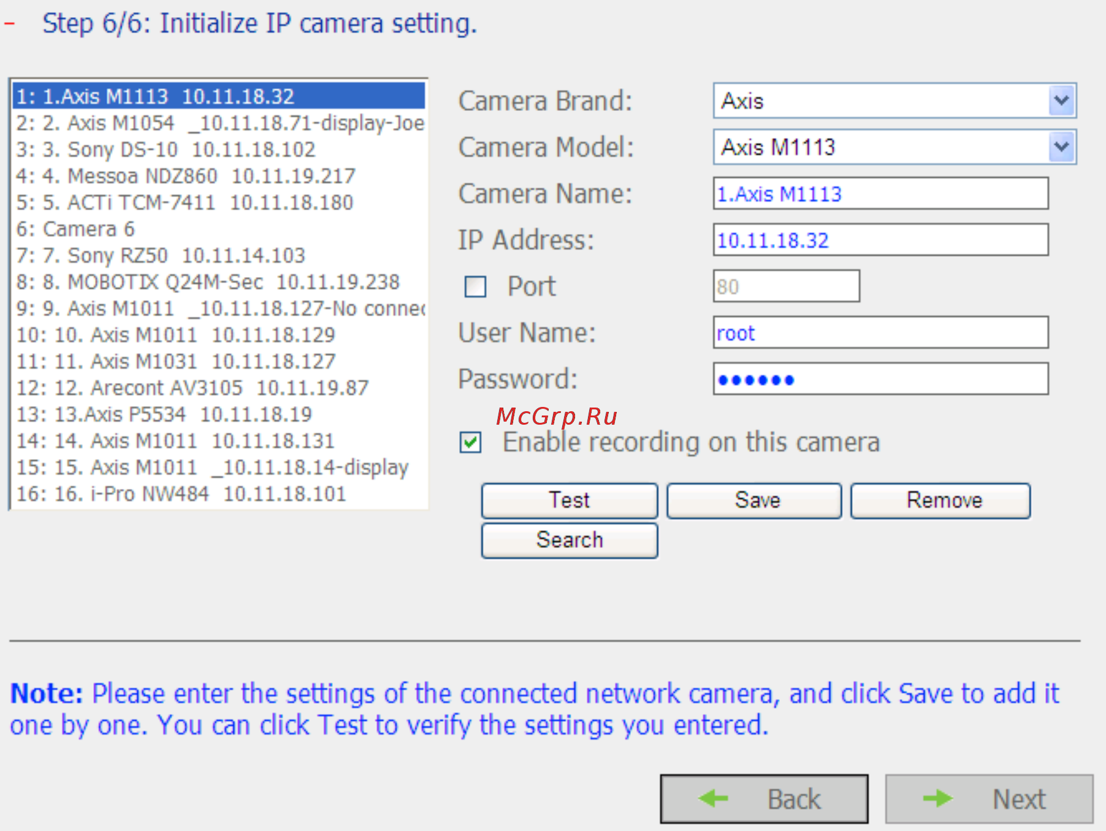
Task: Click the green arrow on Next button
Action: click(x=938, y=799)
